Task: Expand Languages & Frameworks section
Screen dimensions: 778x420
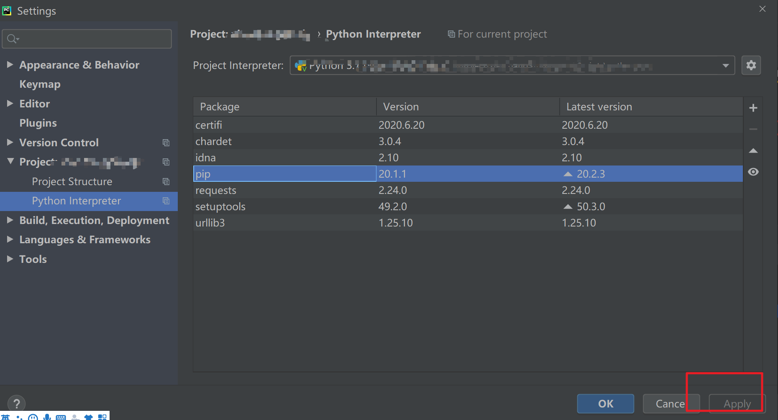Action: pyautogui.click(x=10, y=239)
